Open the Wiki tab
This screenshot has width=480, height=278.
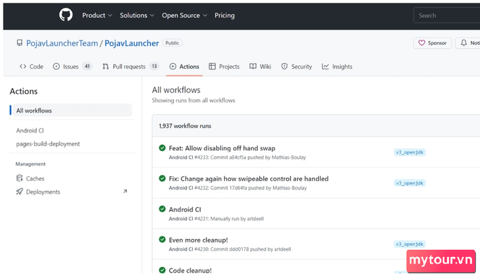260,67
